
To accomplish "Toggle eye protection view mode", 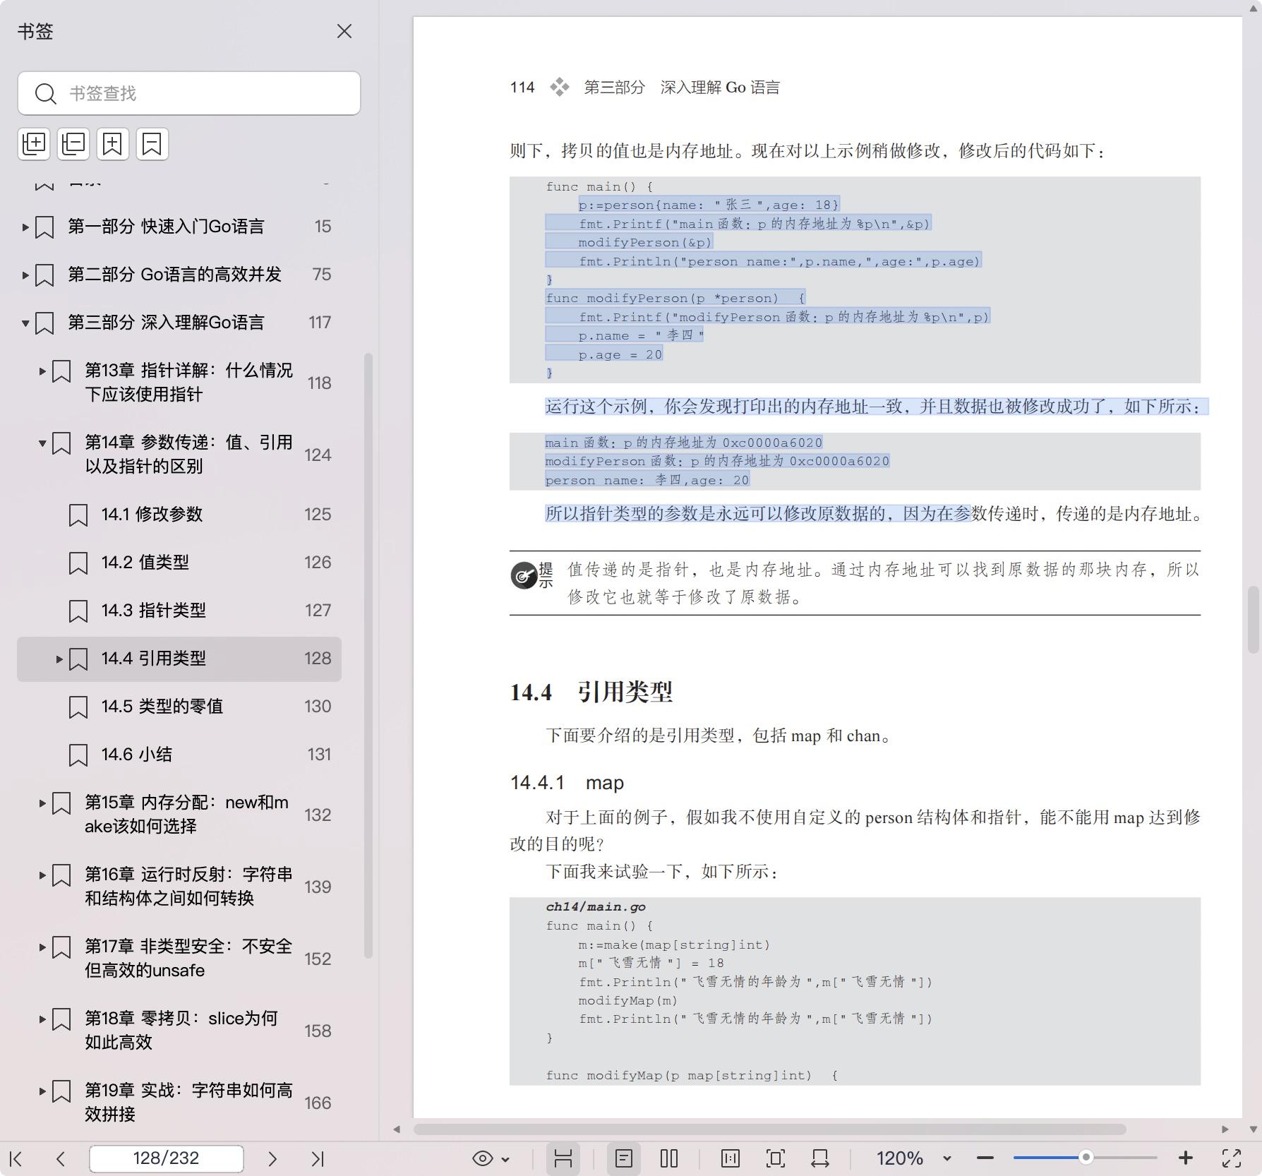I will click(x=483, y=1158).
